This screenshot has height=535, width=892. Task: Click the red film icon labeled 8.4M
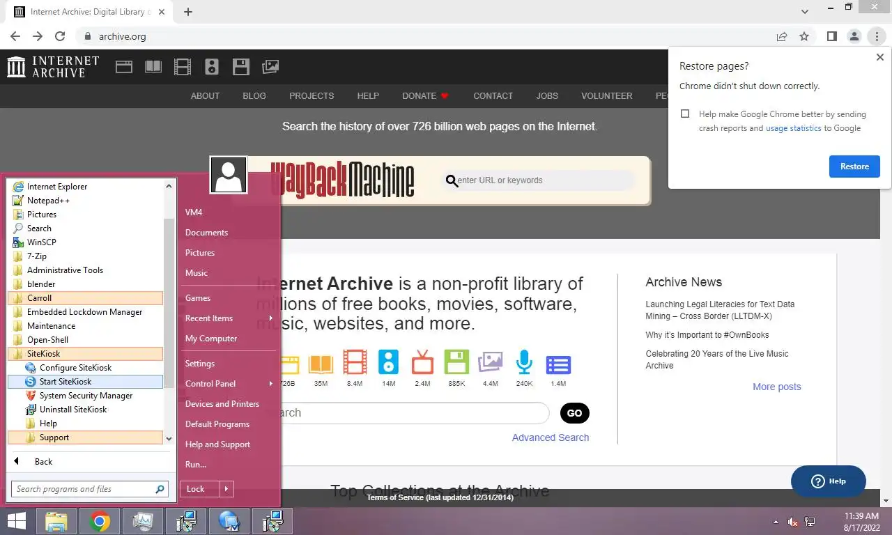click(x=355, y=363)
